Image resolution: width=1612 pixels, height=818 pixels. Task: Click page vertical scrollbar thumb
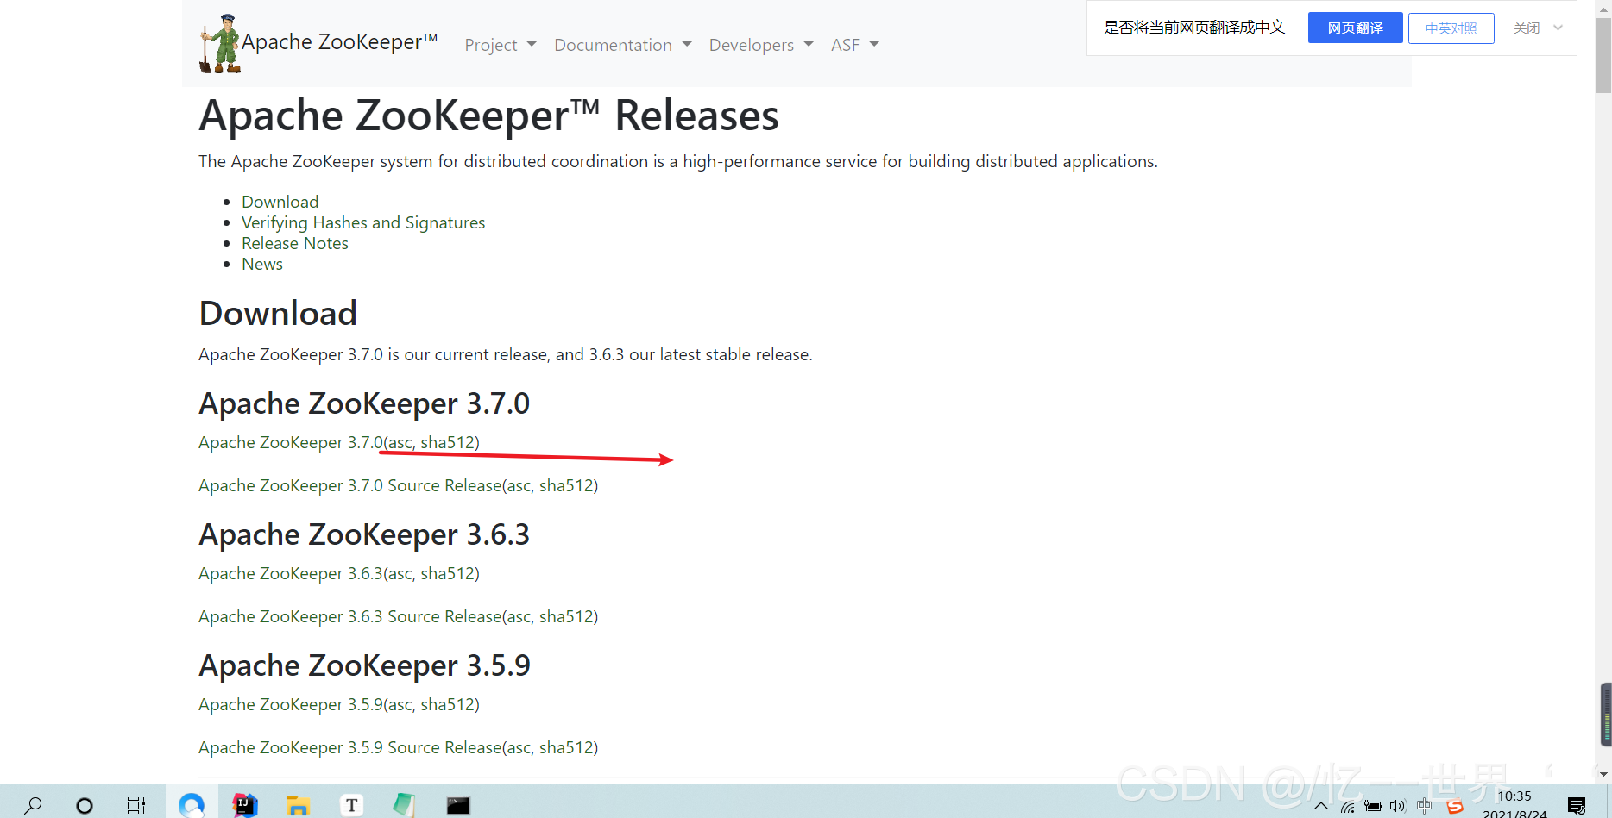click(x=1603, y=55)
